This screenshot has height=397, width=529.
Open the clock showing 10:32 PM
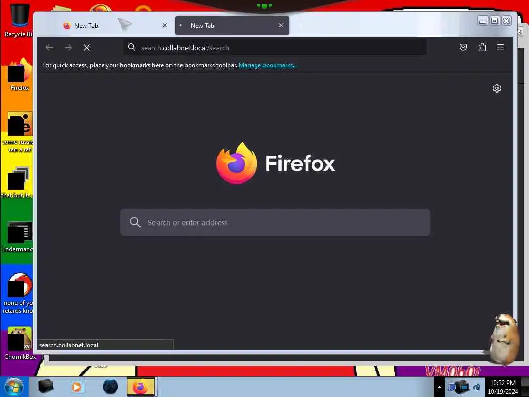(503, 387)
